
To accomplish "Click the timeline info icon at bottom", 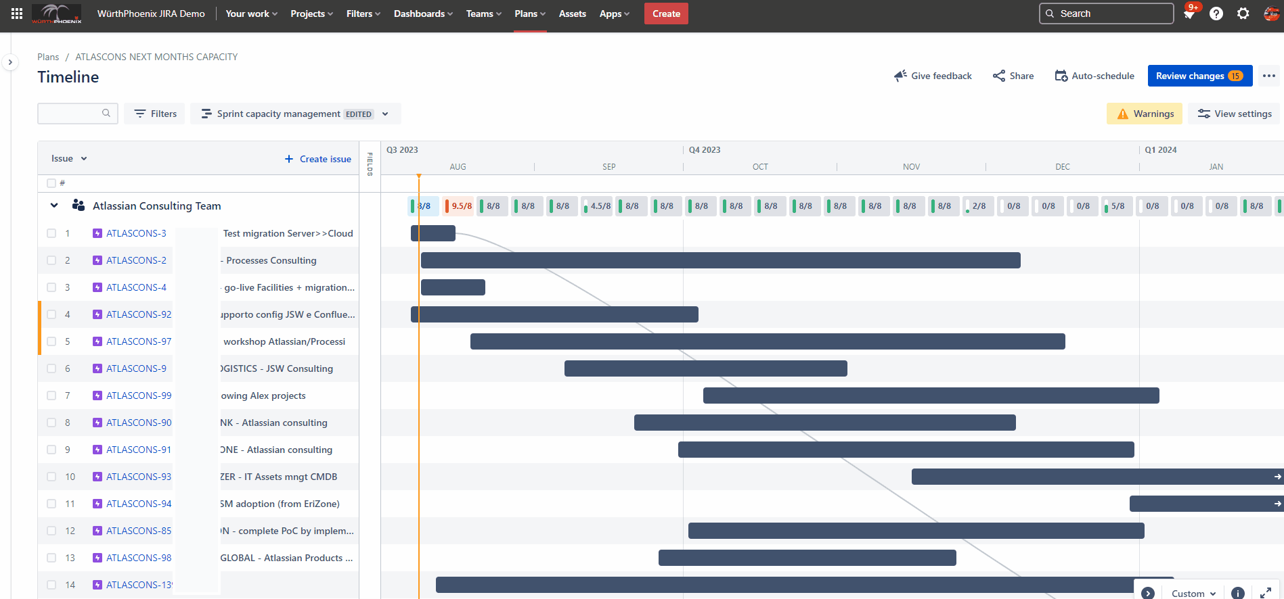I will [x=1237, y=593].
